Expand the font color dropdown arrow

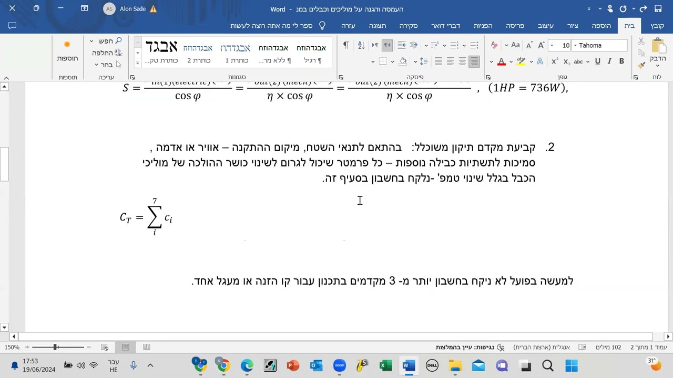(491, 62)
